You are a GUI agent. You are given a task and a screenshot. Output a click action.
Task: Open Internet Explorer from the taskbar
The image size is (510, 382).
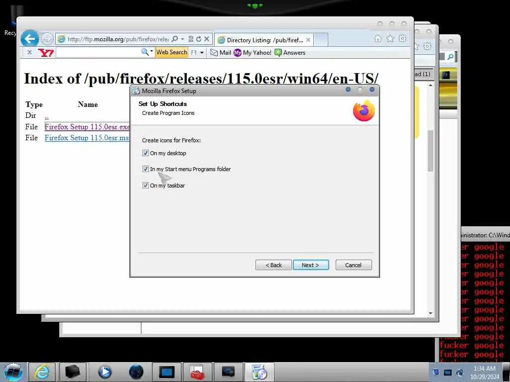pyautogui.click(x=42, y=372)
